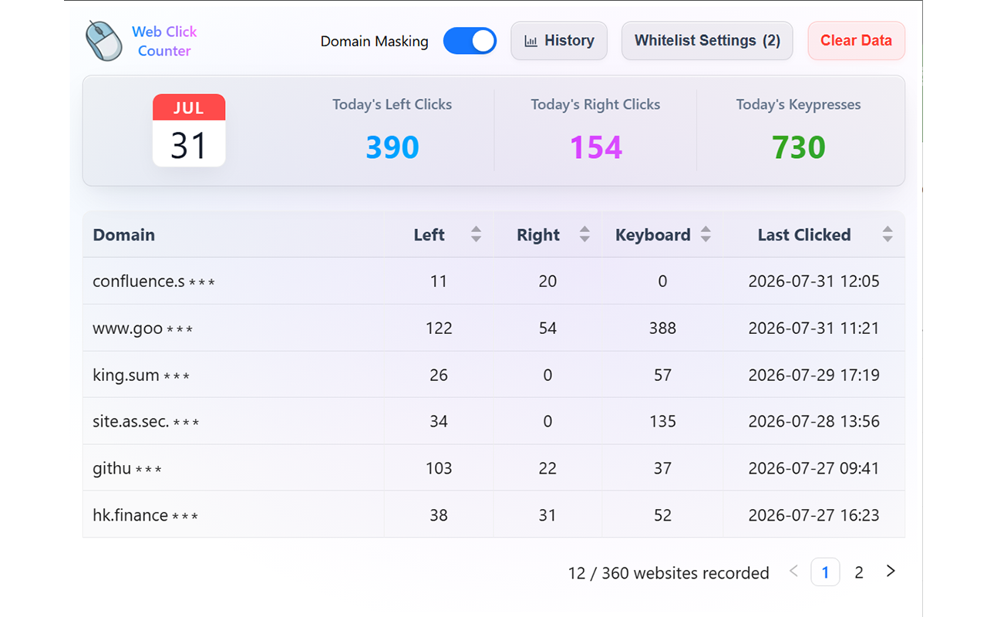This screenshot has height=617, width=987.
Task: Click the mouse logo icon
Action: 104,41
